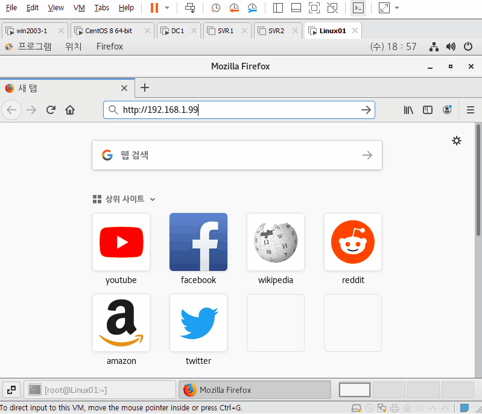The height and width of the screenshot is (414, 482).
Task: Click the show desktop taskbar icon
Action: click(x=11, y=390)
